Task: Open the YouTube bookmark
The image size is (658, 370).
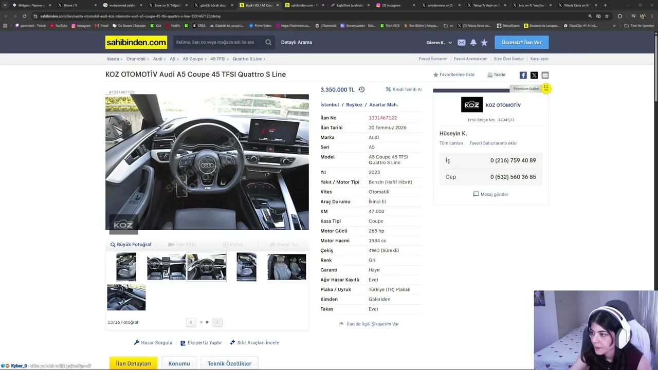Action: (x=59, y=26)
